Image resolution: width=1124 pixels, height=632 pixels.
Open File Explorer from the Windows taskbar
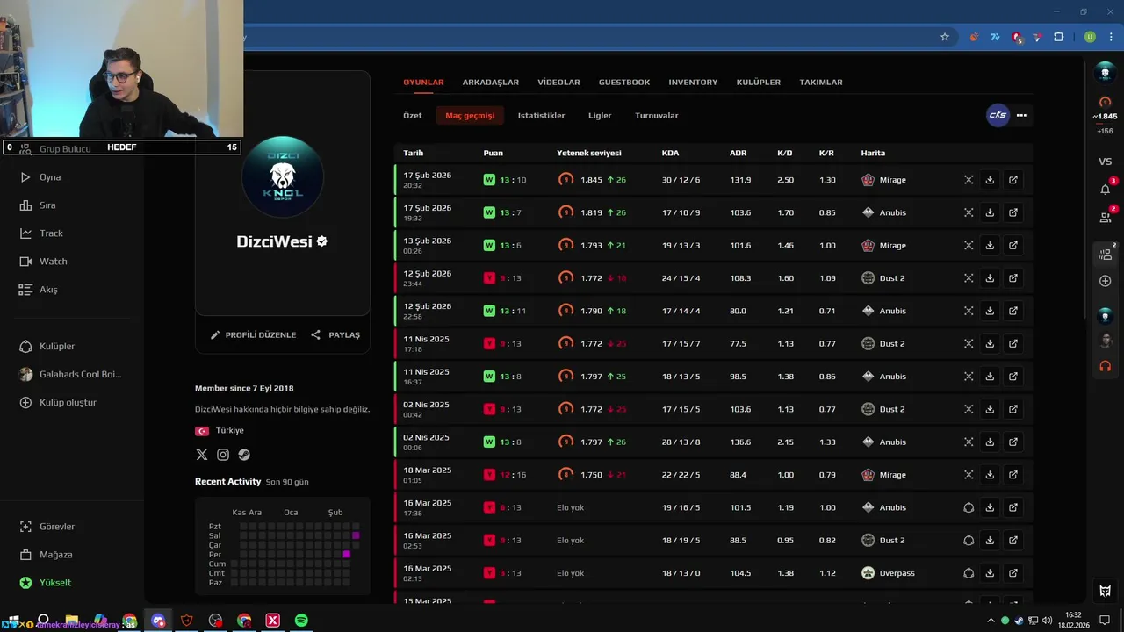(72, 621)
